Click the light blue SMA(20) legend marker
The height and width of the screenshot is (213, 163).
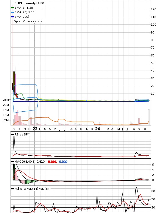12,12
